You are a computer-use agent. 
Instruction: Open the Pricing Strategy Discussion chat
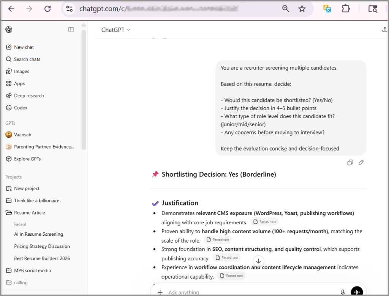tap(42, 246)
